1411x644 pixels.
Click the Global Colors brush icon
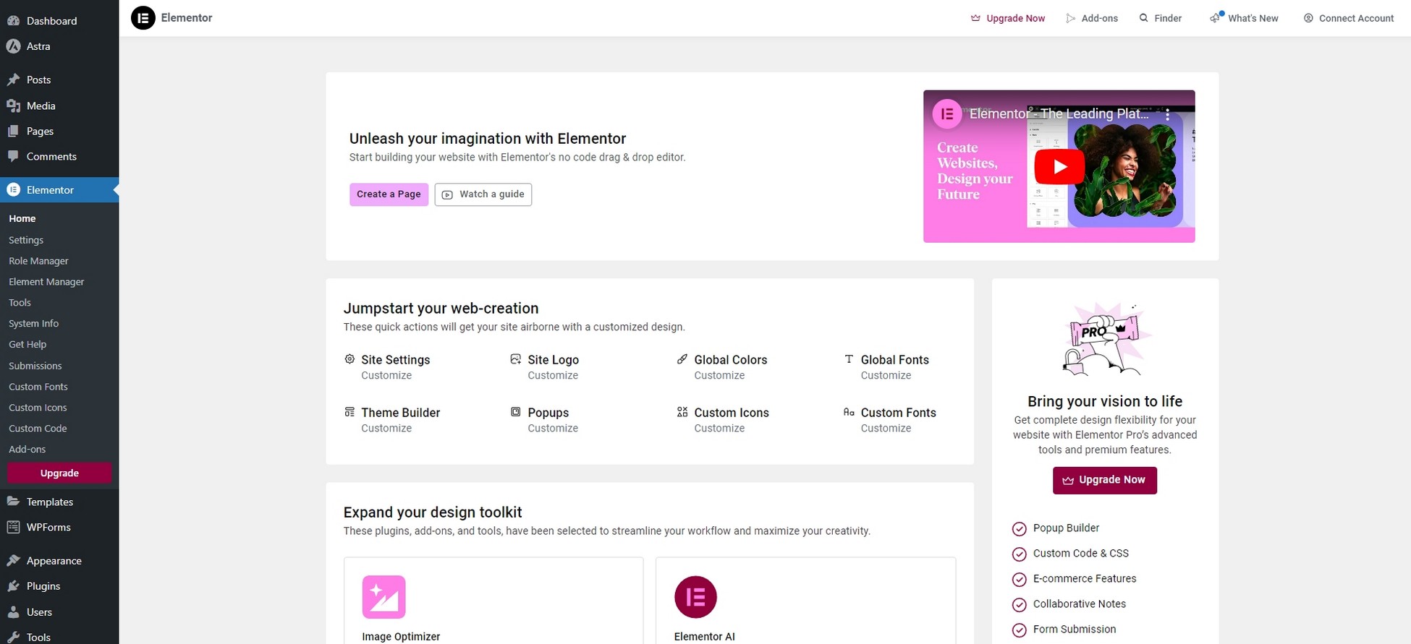(682, 359)
